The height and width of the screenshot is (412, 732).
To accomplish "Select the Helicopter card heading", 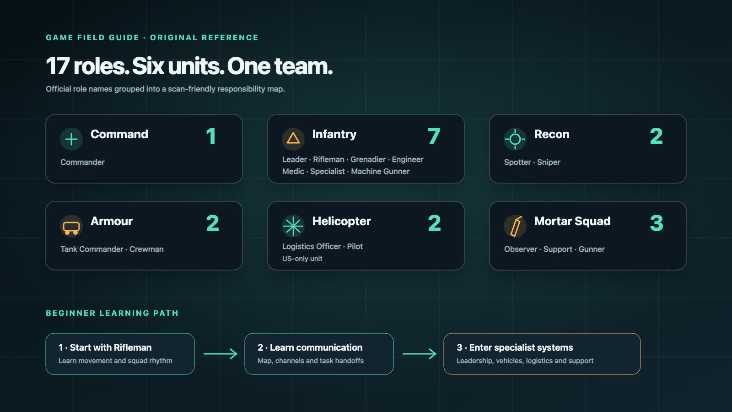I will (x=342, y=221).
